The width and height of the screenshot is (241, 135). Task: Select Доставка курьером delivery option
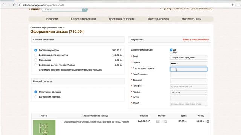point(36,50)
